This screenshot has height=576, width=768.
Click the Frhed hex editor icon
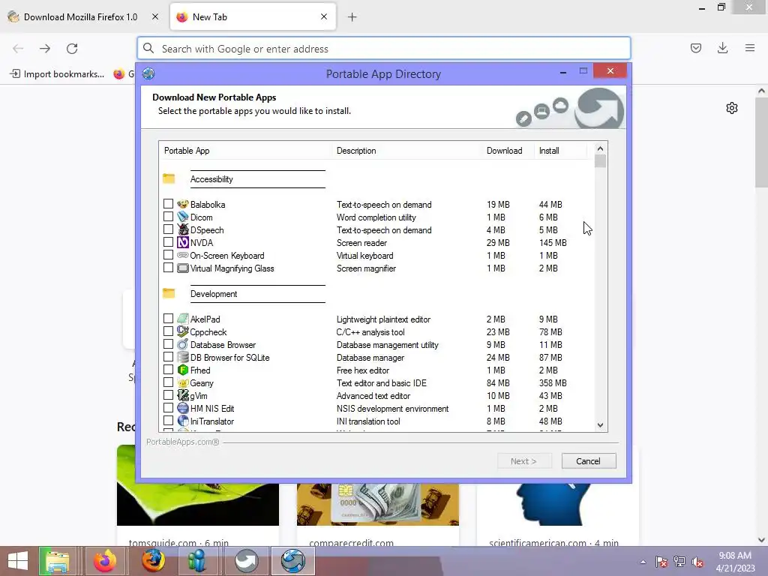tap(183, 370)
